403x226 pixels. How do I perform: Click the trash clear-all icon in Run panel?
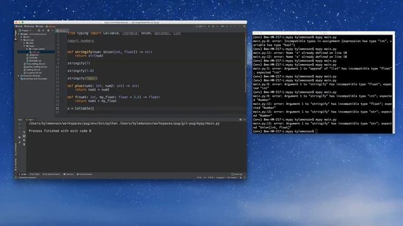point(24,144)
